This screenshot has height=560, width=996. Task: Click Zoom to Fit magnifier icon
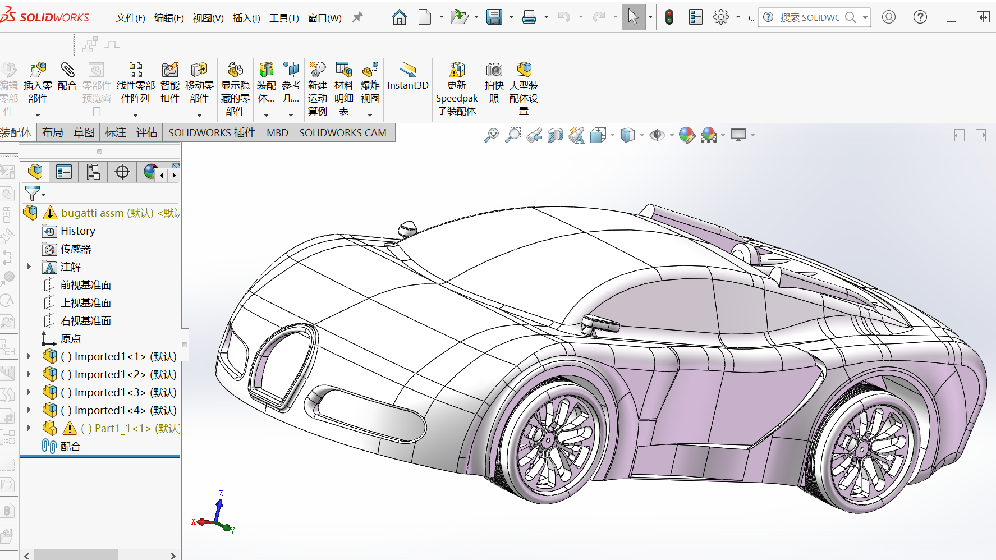click(x=492, y=135)
